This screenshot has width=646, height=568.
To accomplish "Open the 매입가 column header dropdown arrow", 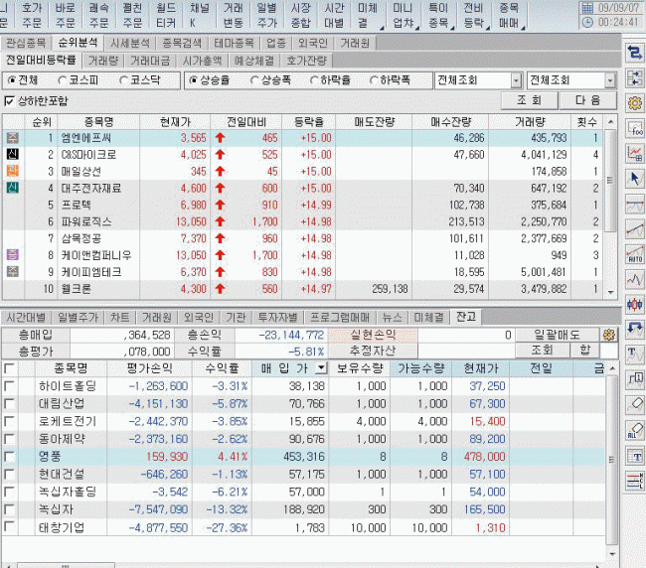I will click(320, 368).
